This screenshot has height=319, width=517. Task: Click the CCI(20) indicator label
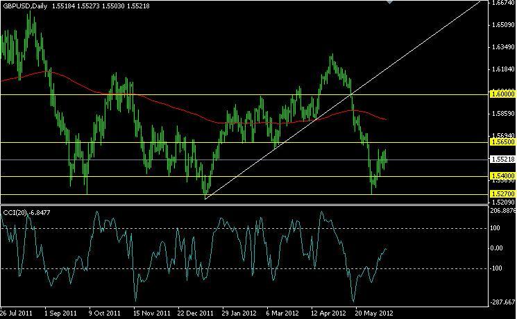[26, 213]
